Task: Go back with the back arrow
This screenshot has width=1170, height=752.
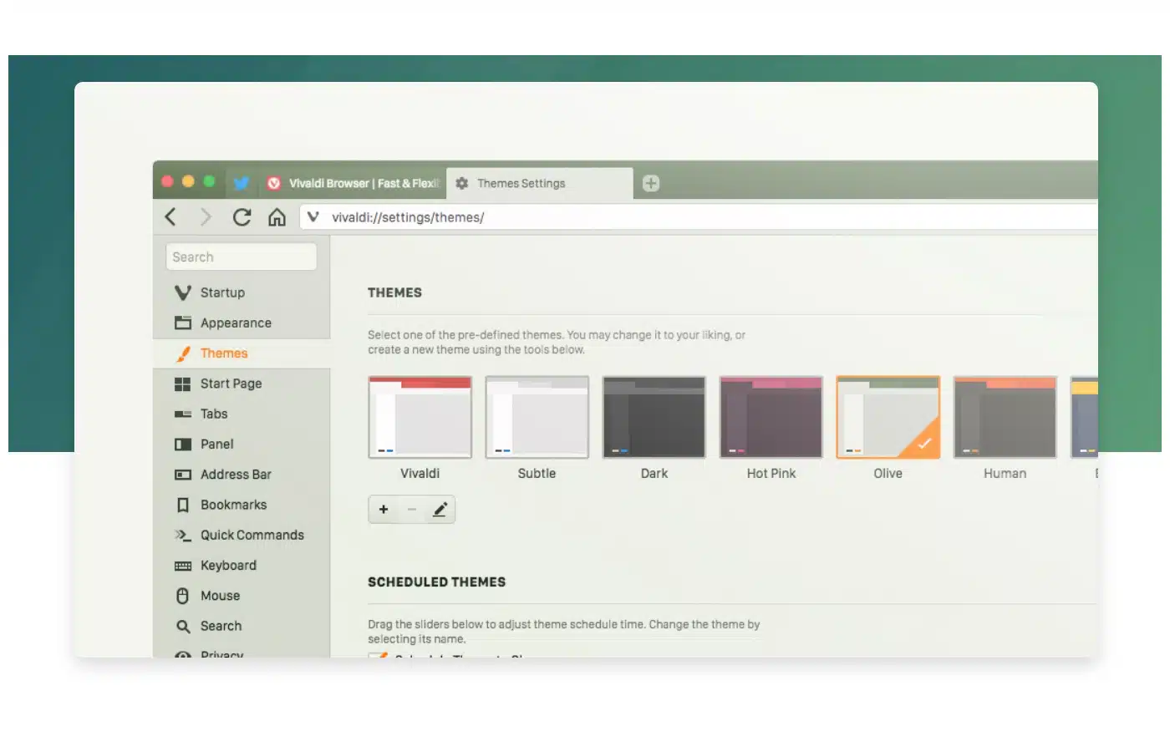Action: 170,217
